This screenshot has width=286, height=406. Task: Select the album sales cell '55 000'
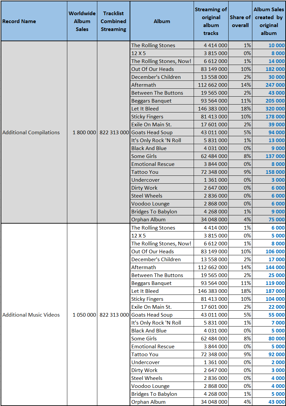point(269,315)
